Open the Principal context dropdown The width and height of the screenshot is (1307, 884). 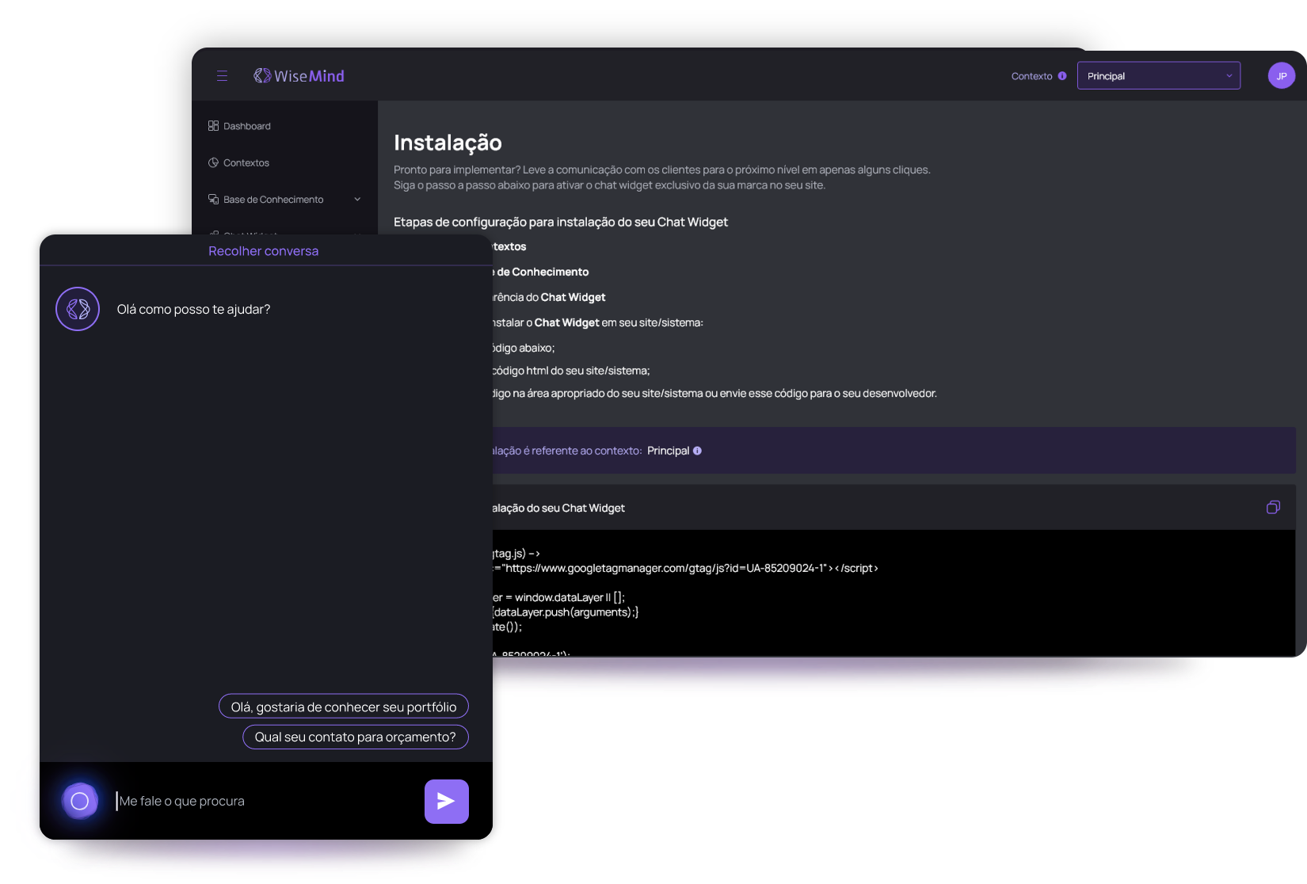point(1158,76)
